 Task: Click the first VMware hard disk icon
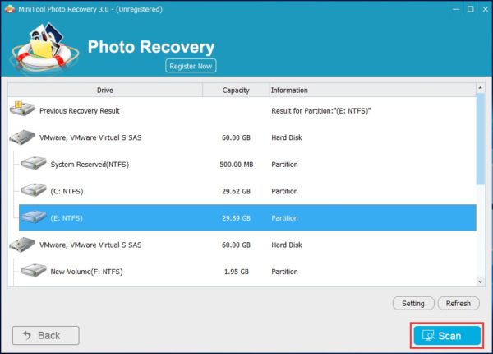[x=21, y=137]
